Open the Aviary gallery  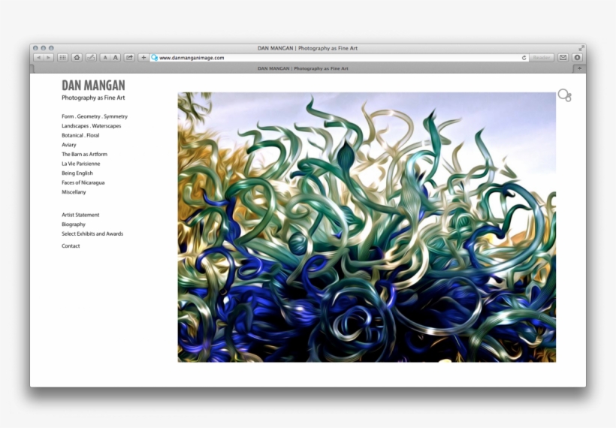[69, 145]
